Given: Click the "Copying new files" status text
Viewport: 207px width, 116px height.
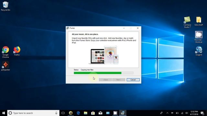Looking at the screenshot, I should tap(87, 70).
